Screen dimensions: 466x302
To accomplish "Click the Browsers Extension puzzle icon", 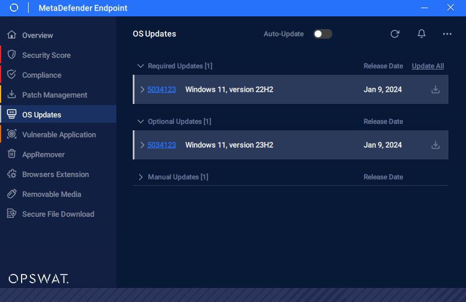I will point(12,173).
